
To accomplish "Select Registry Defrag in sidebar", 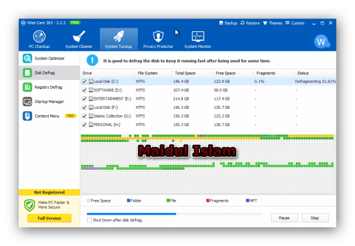I will pyautogui.click(x=49, y=87).
